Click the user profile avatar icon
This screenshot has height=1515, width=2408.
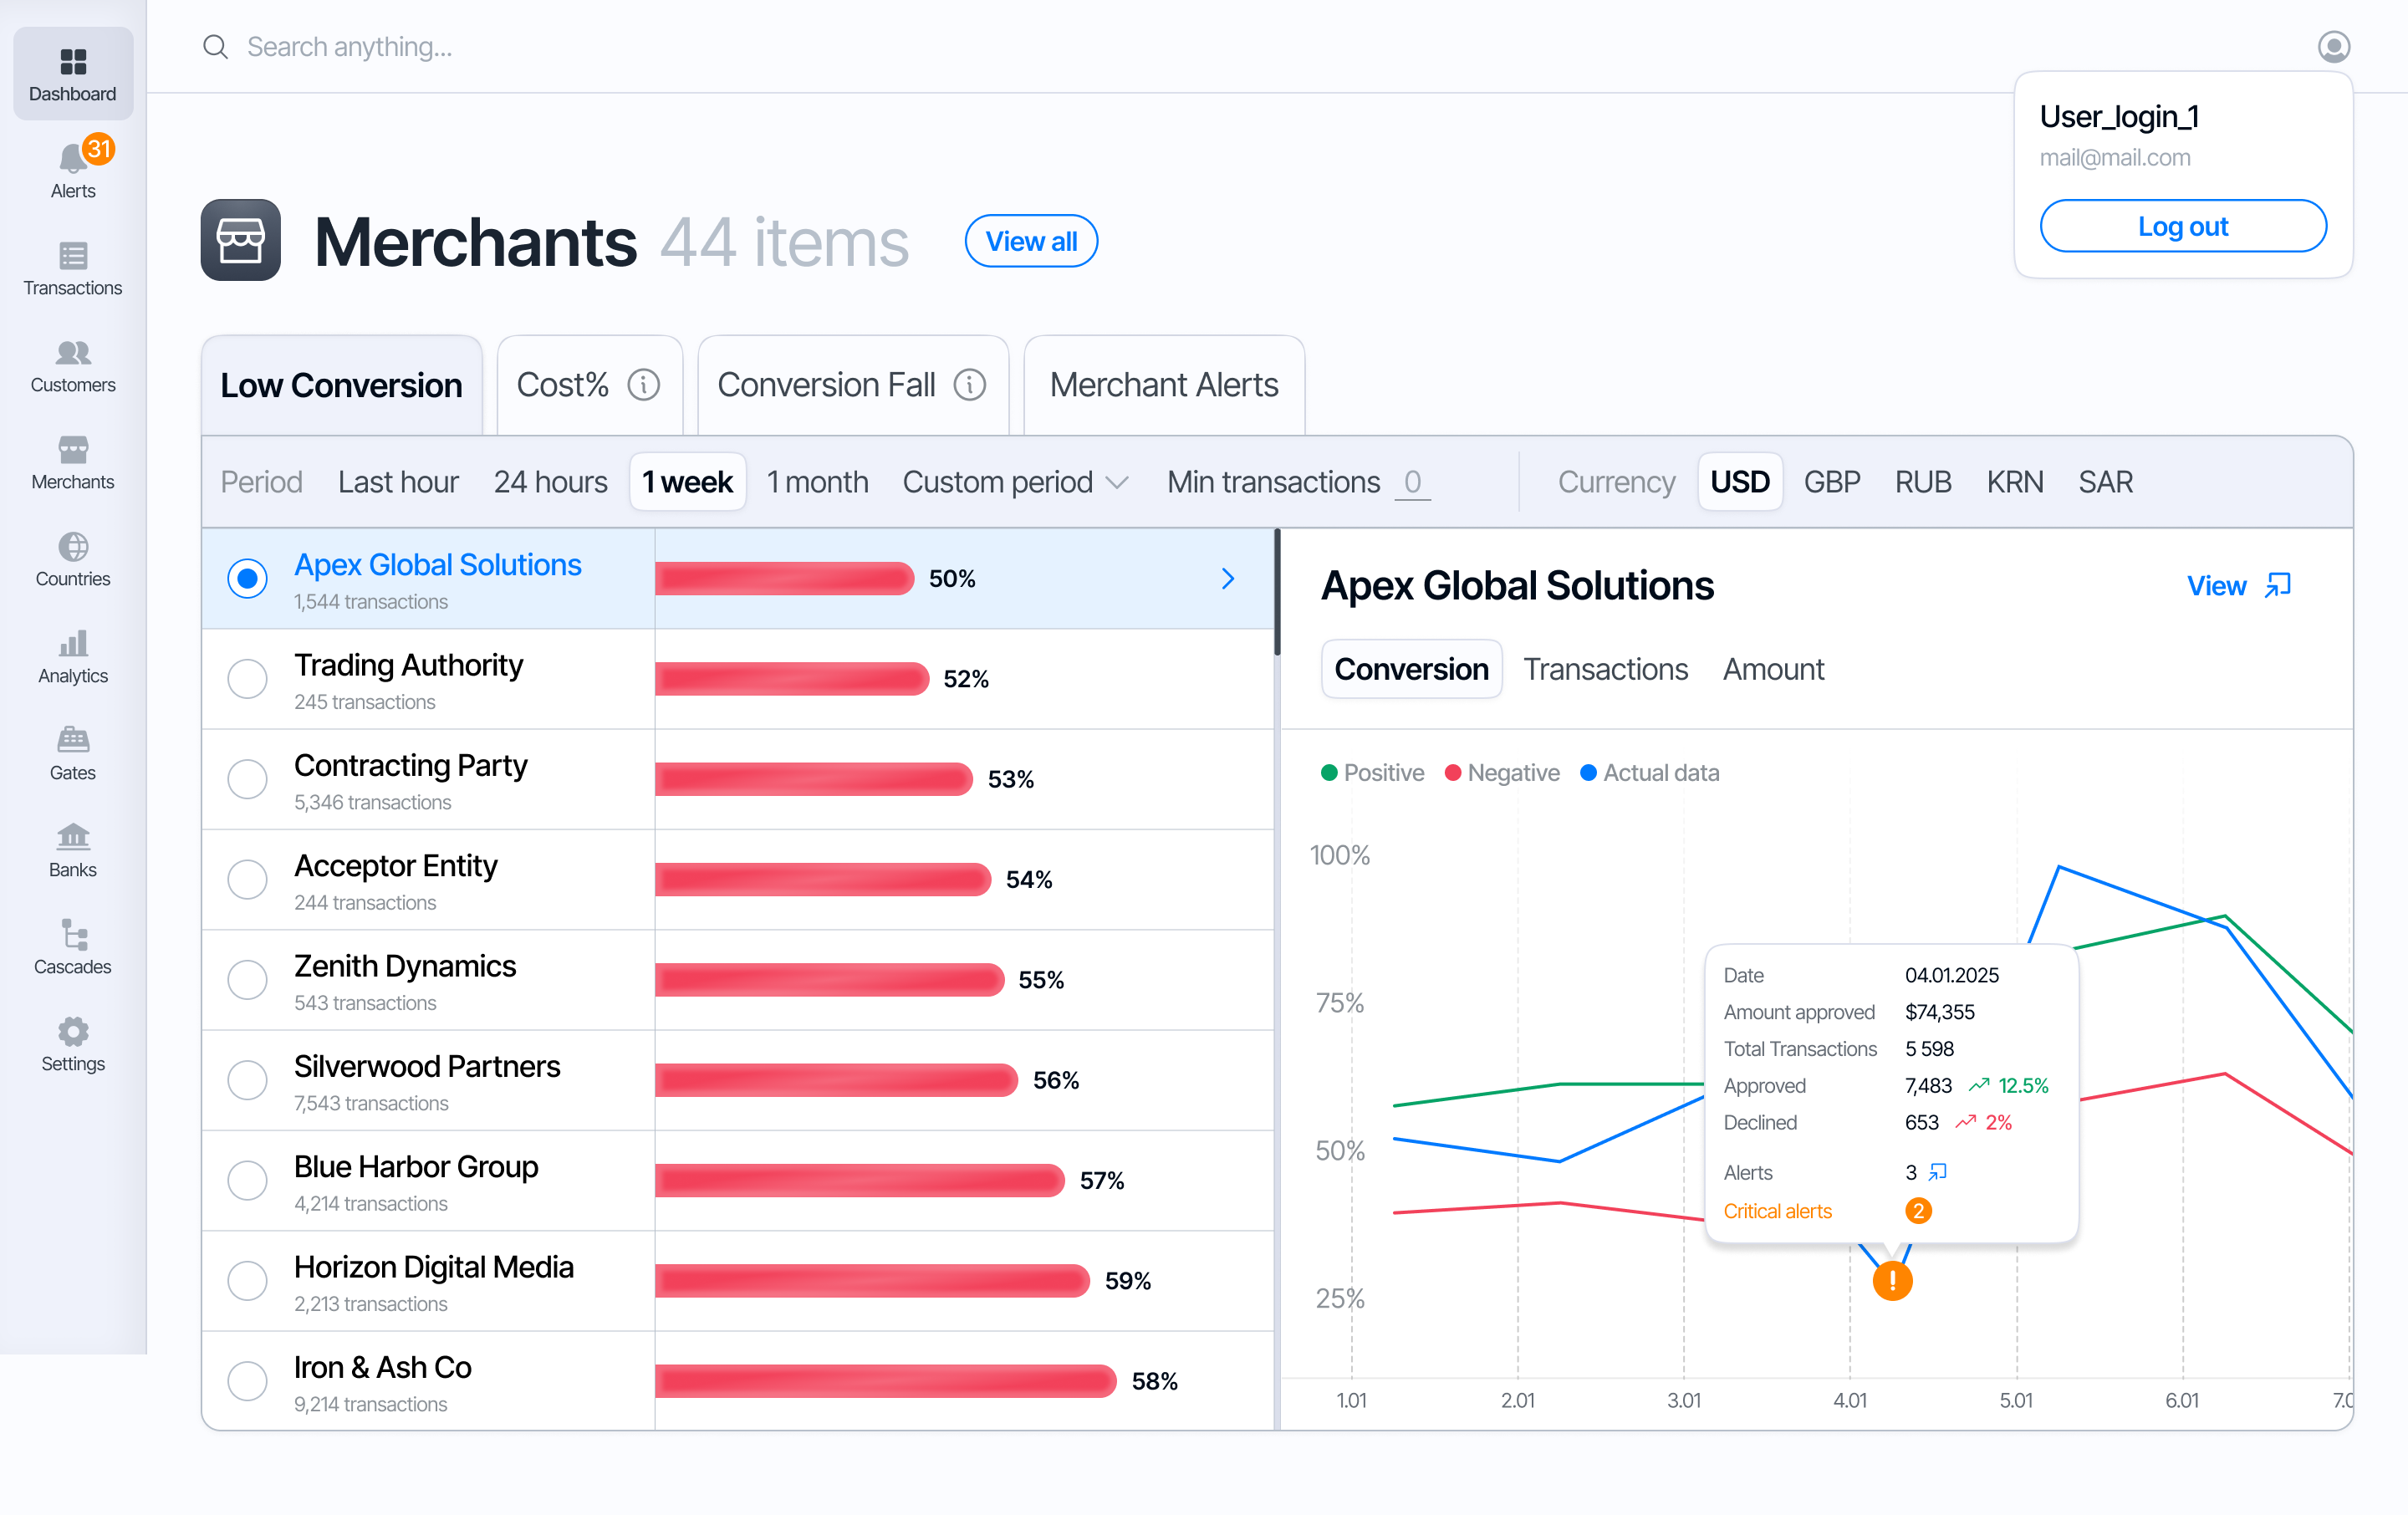2333,47
